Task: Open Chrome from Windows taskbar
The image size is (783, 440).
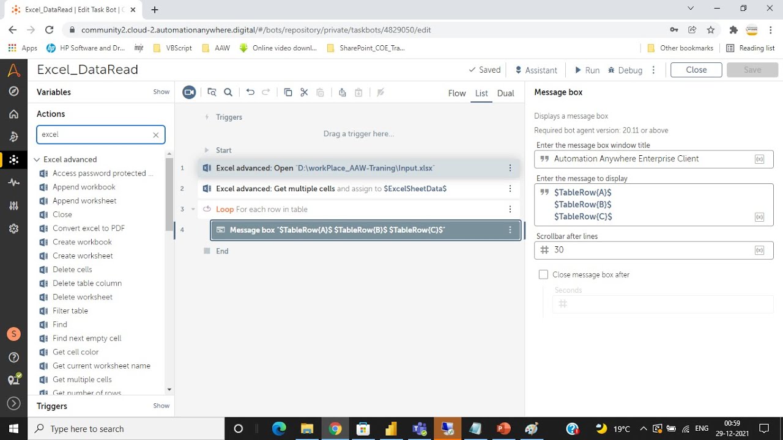Action: pos(335,428)
